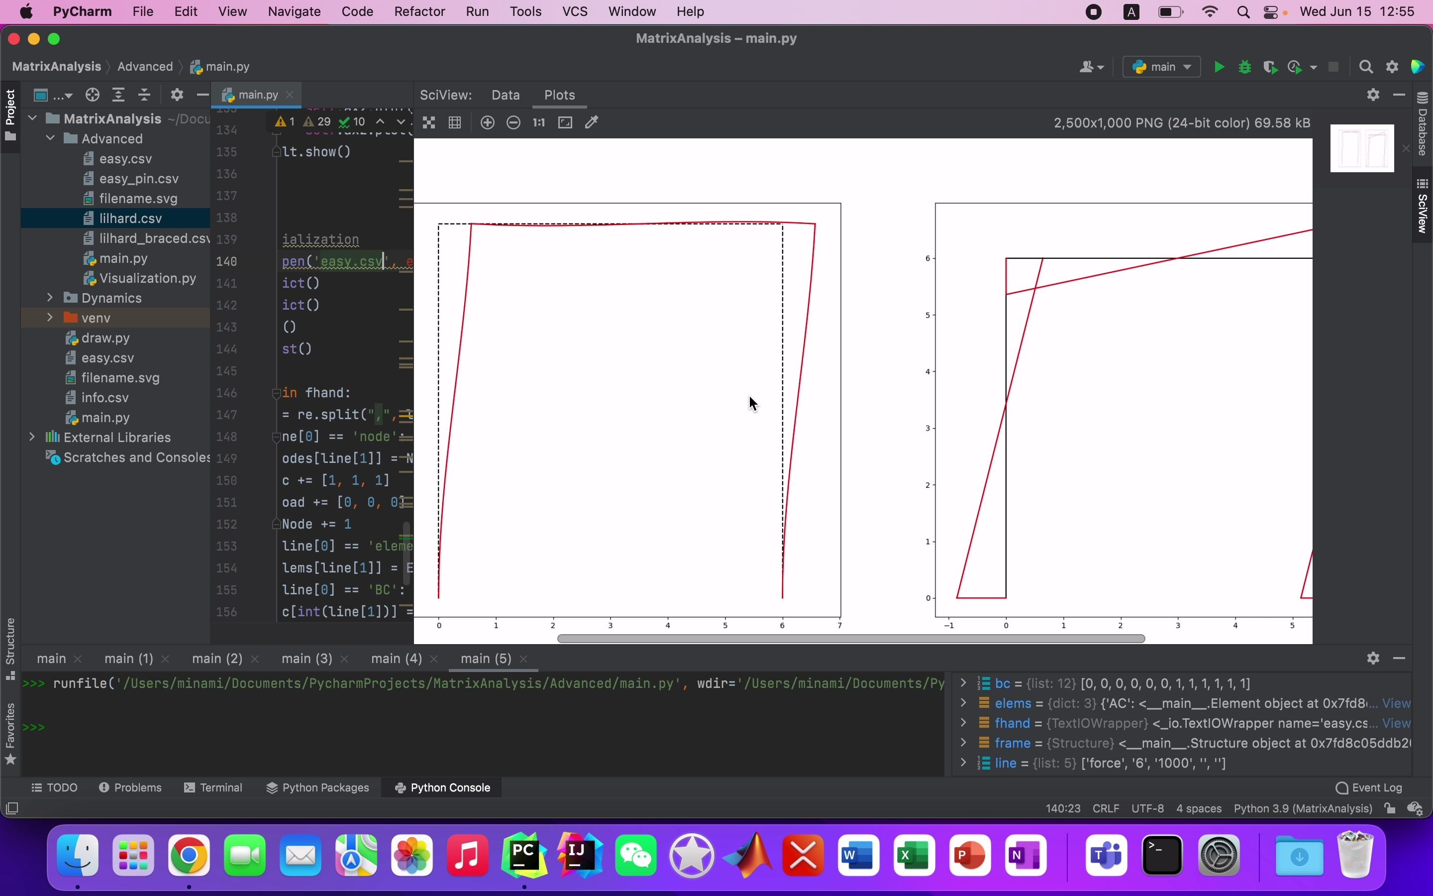Zoom in on the plot image
1433x896 pixels.
487,122
